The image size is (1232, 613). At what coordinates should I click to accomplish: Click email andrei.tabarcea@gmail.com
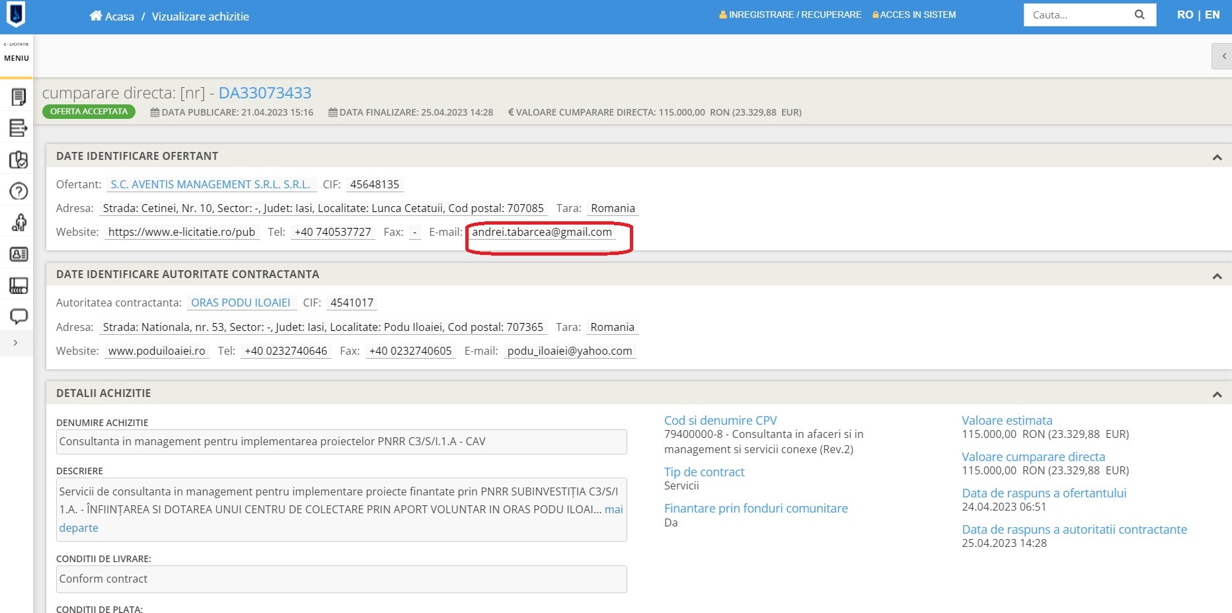(x=542, y=232)
